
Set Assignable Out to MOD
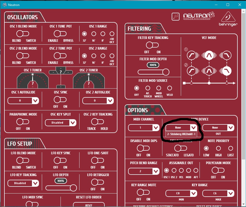[x=188, y=170]
